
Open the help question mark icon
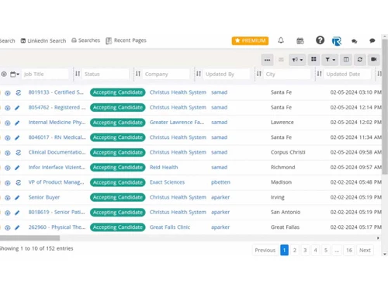(x=320, y=40)
